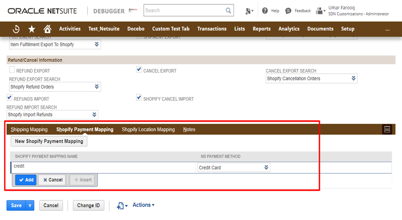Open the Docebo menu
The height and width of the screenshot is (220, 402).
[136, 29]
